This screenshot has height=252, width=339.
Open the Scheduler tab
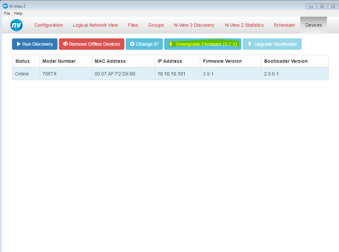(x=284, y=25)
